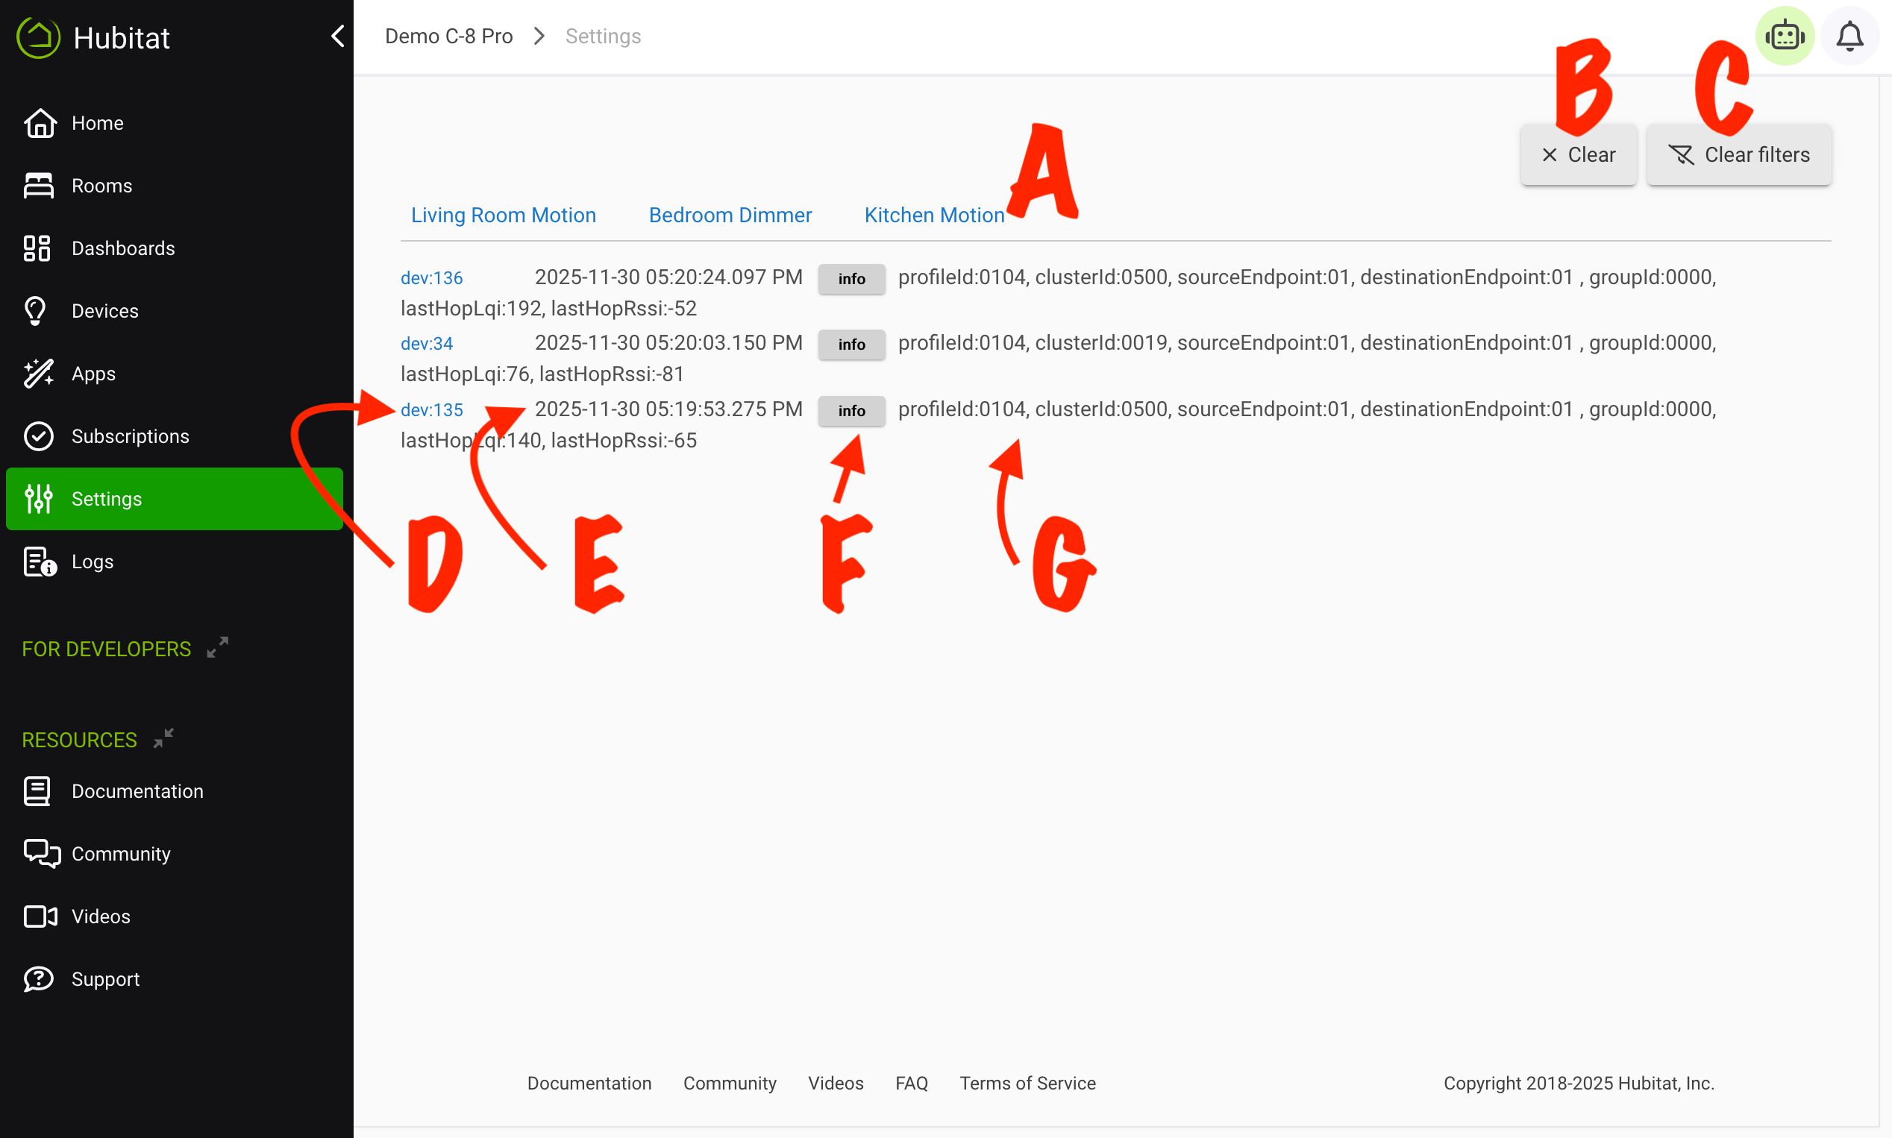
Task: Click the Settings breadcrumb
Action: tap(603, 36)
